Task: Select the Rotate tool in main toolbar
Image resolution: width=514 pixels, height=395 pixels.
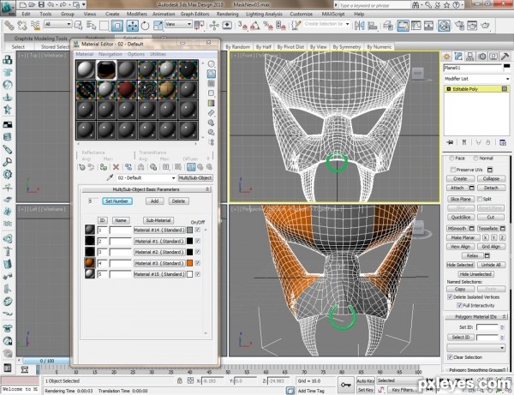Action: 145,25
